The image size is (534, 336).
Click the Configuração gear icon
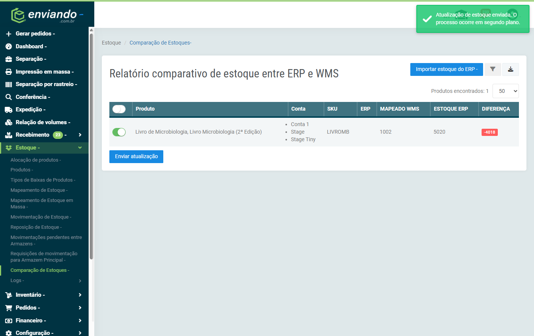pos(9,333)
